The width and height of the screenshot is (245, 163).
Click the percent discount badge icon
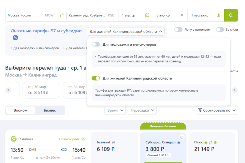(x=16, y=38)
